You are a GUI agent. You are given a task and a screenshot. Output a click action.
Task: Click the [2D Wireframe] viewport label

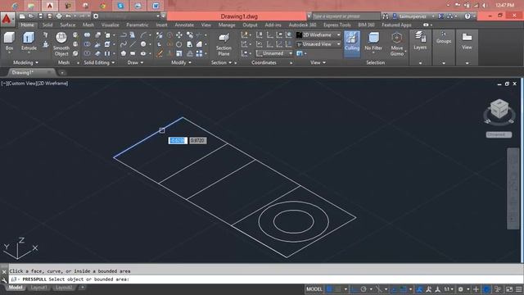point(53,84)
